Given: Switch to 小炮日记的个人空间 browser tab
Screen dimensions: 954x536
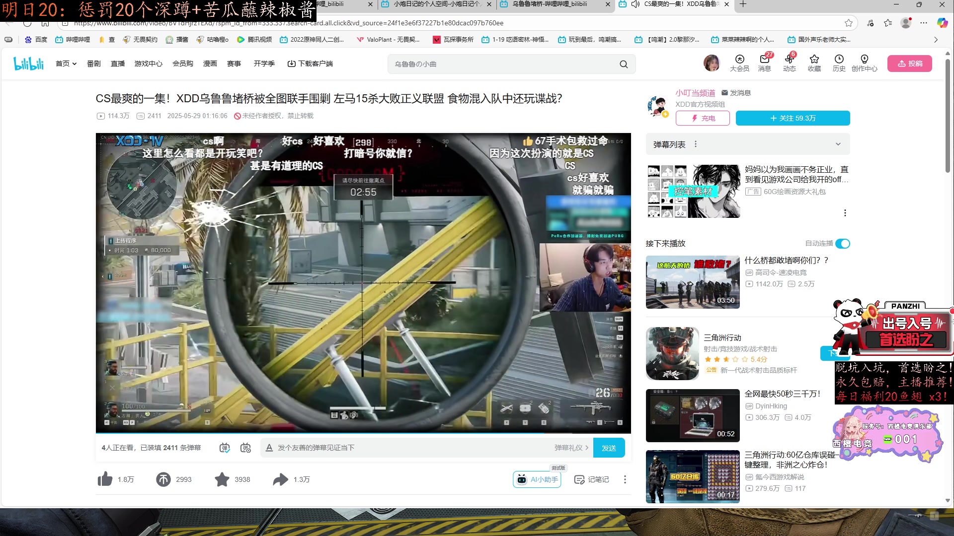Looking at the screenshot, I should click(436, 4).
